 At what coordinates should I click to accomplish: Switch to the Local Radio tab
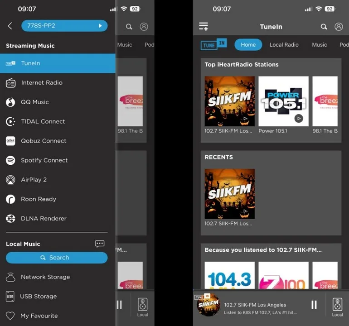tap(284, 45)
